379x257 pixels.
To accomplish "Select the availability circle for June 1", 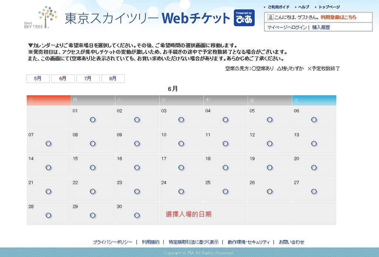I will tap(93, 120).
